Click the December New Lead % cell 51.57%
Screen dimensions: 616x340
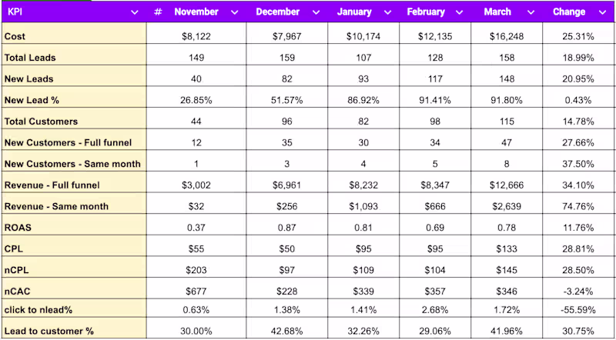coord(286,100)
